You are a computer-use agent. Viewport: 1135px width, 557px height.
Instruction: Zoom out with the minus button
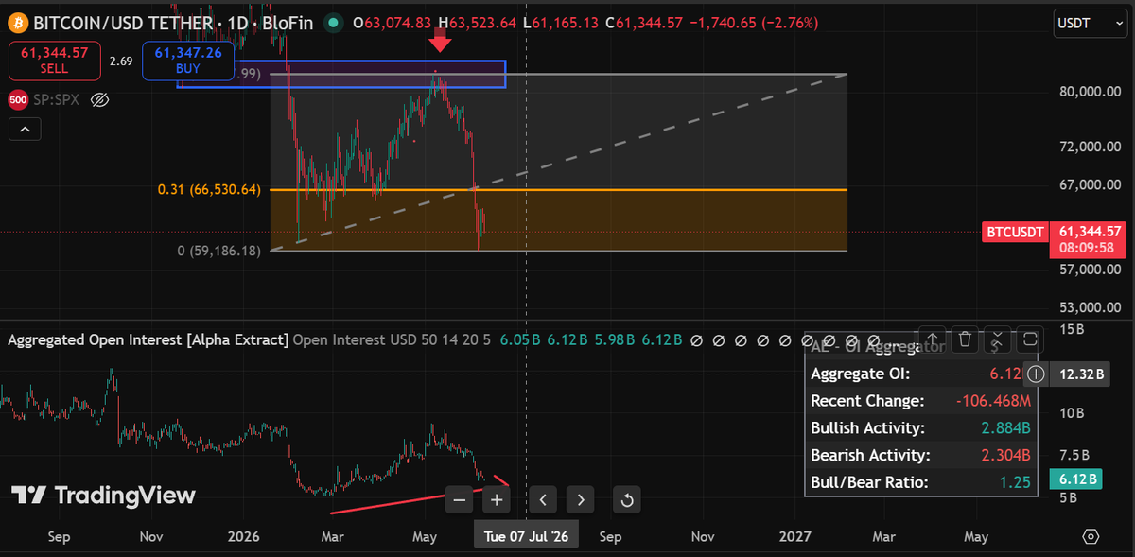coord(459,499)
